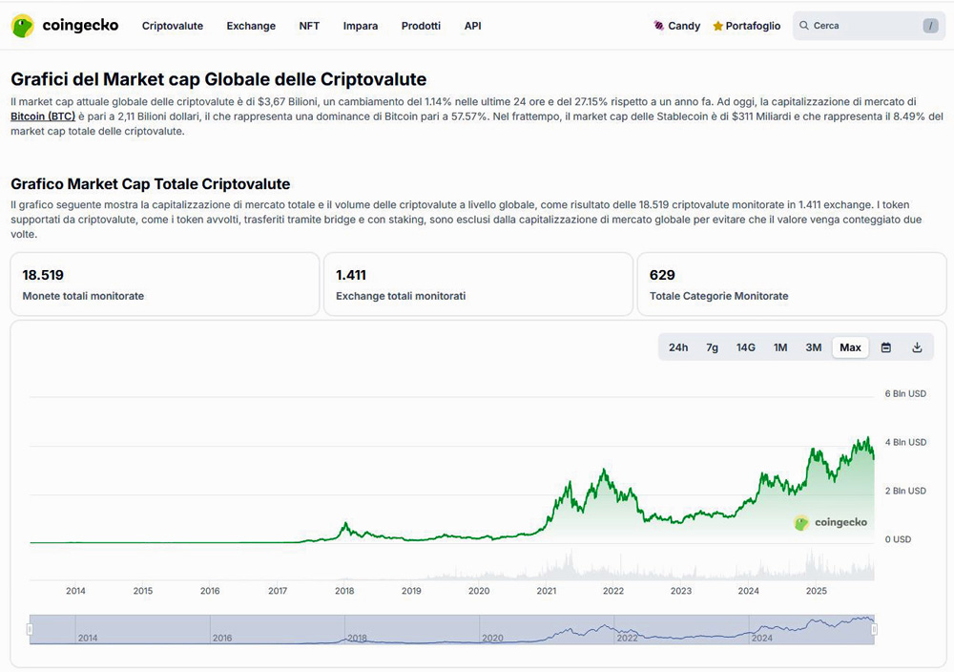Open the NFT section
The image size is (954, 672).
(x=309, y=26)
